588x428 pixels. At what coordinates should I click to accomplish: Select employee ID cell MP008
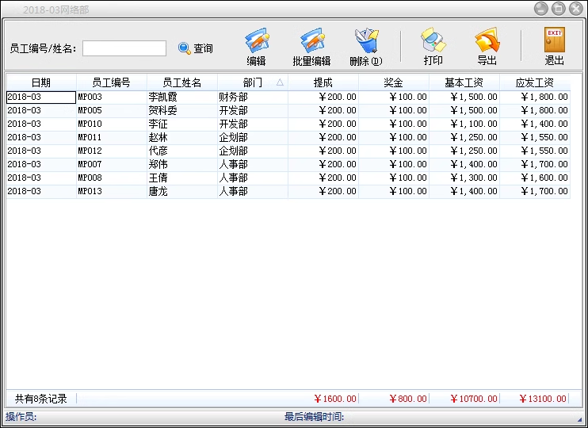click(112, 178)
